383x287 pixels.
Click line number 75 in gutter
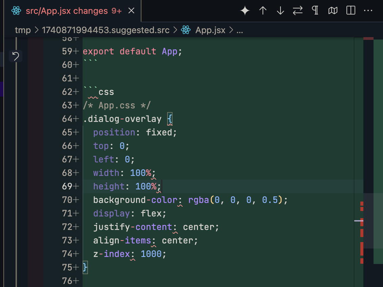point(67,267)
